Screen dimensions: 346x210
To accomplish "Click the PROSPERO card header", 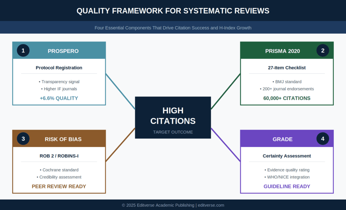I will tap(63, 50).
